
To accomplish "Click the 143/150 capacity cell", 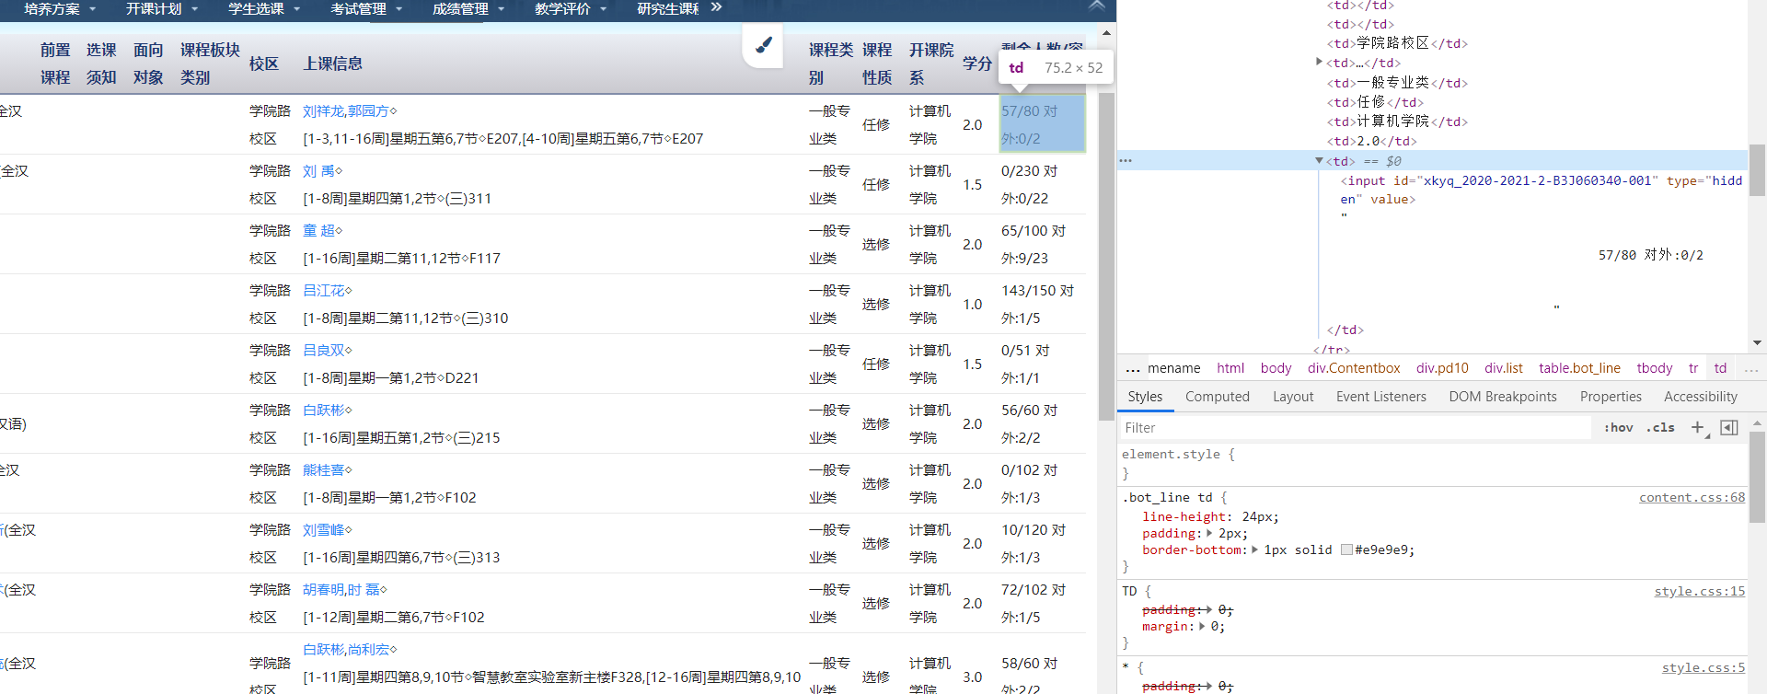I will coord(1042,304).
